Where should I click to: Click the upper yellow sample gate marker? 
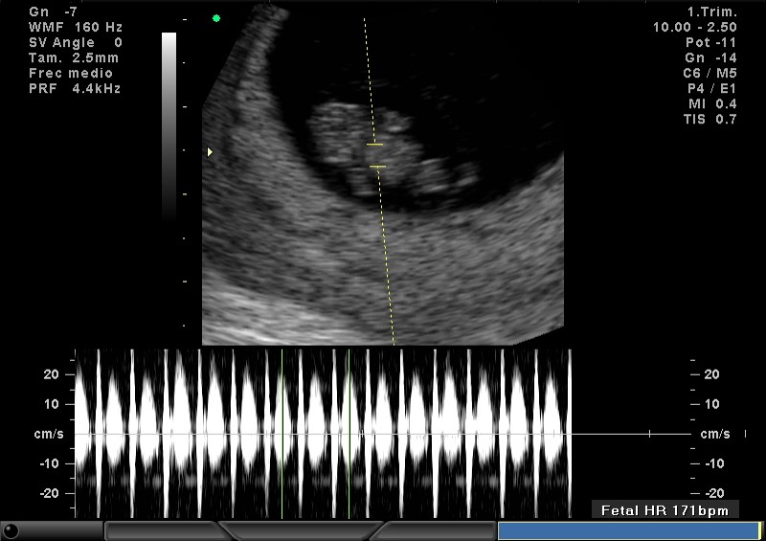pyautogui.click(x=373, y=145)
